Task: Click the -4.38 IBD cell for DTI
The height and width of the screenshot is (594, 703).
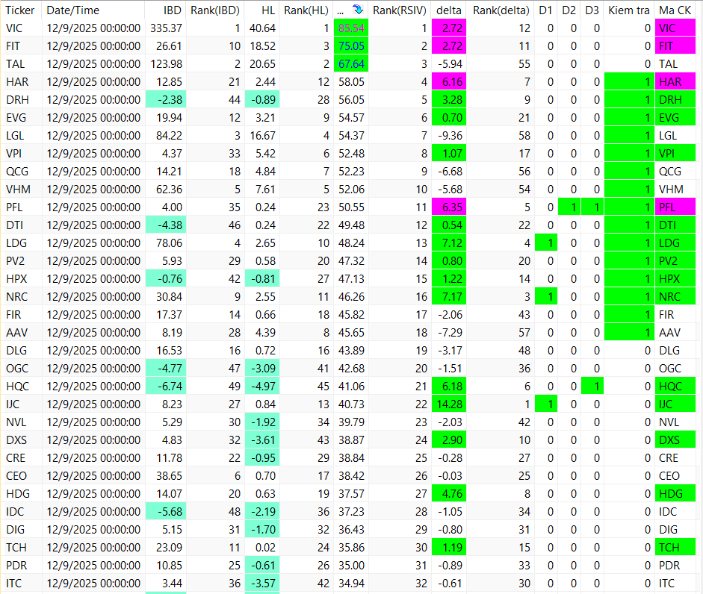Action: point(166,225)
